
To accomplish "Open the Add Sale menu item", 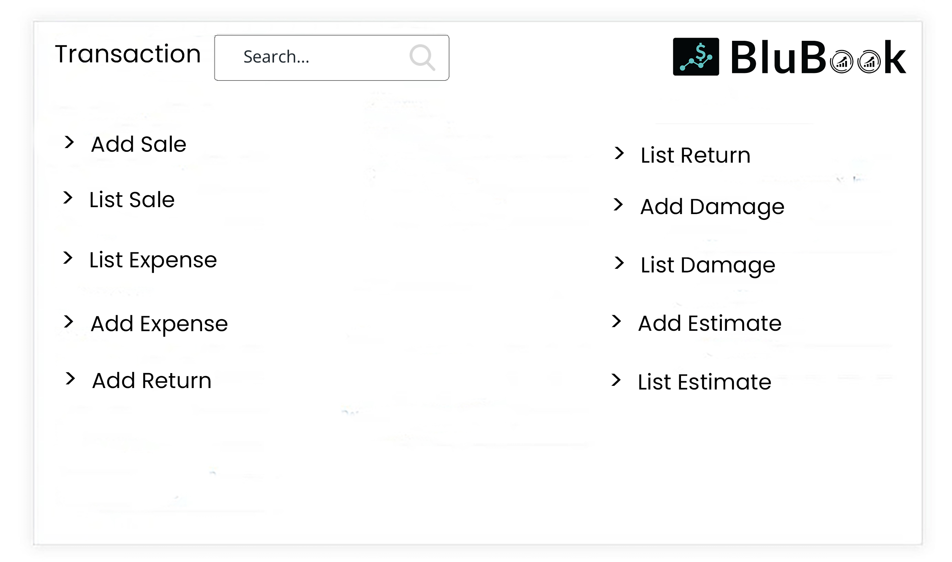I will point(139,144).
